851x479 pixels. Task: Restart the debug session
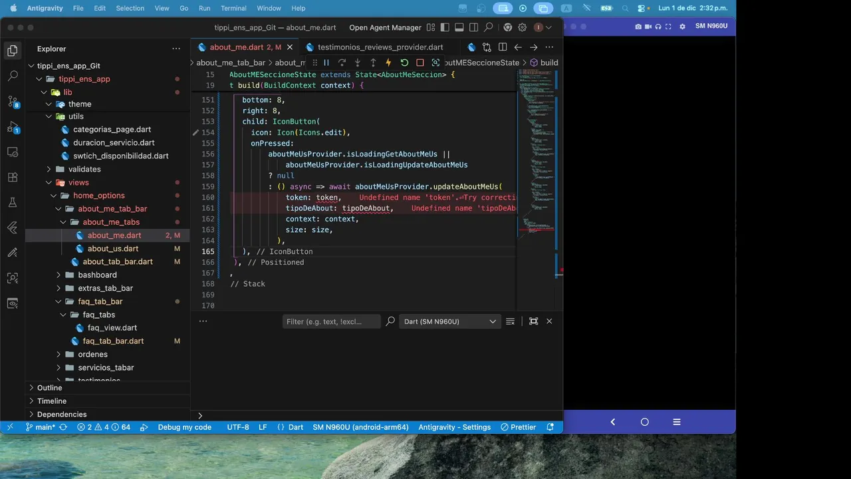pyautogui.click(x=404, y=63)
